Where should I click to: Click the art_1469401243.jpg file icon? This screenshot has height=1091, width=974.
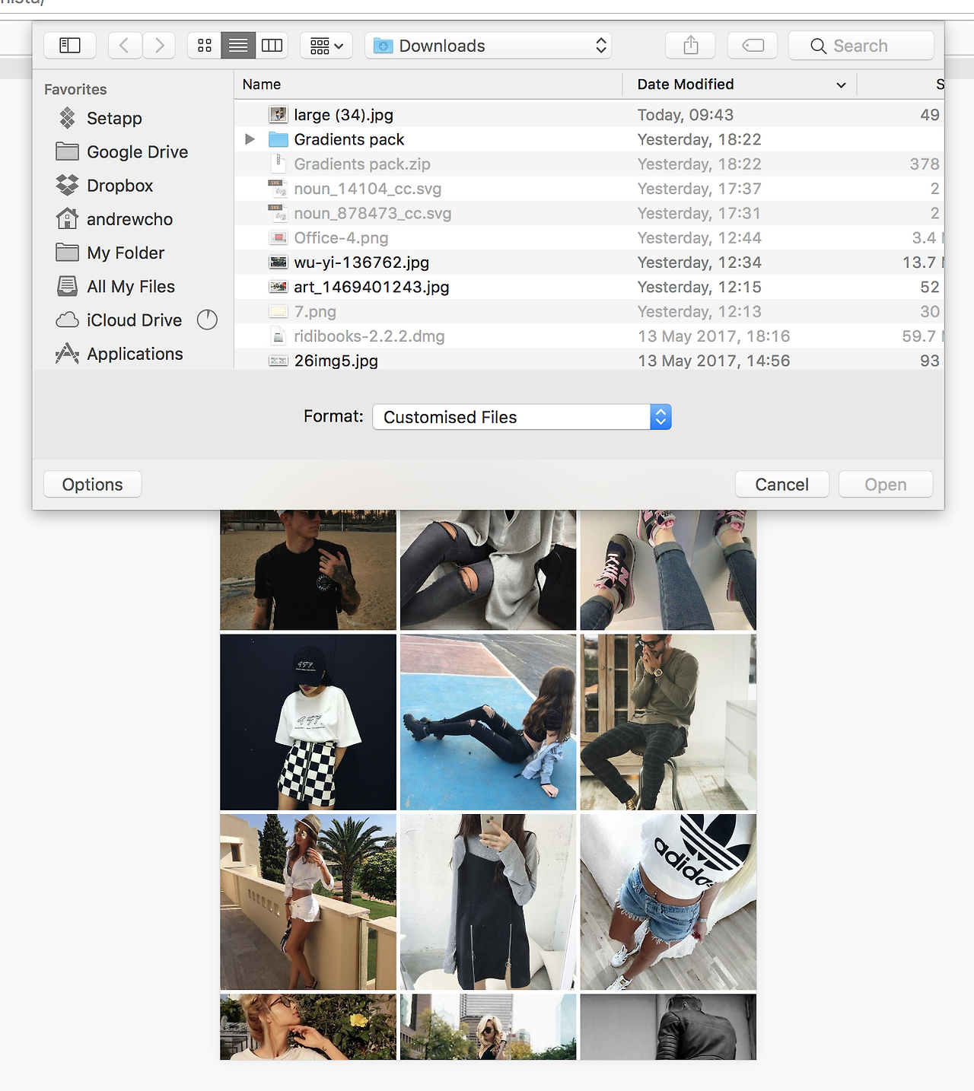click(x=279, y=287)
